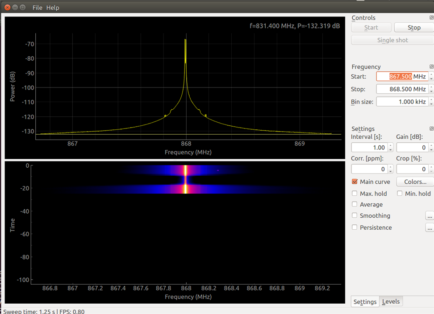Check the Min. hold option

(x=400, y=194)
